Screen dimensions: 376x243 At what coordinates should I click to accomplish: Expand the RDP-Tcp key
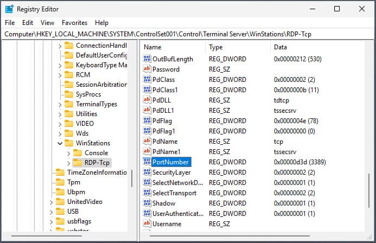pyautogui.click(x=68, y=163)
